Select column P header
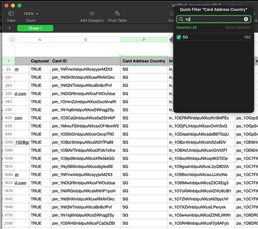Image resolution: width=258 pixels, height=229 pixels. (144, 40)
